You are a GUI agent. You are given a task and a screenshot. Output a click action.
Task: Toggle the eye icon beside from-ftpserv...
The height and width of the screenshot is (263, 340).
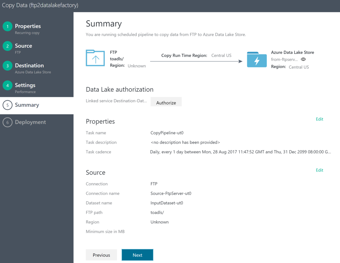click(x=303, y=59)
